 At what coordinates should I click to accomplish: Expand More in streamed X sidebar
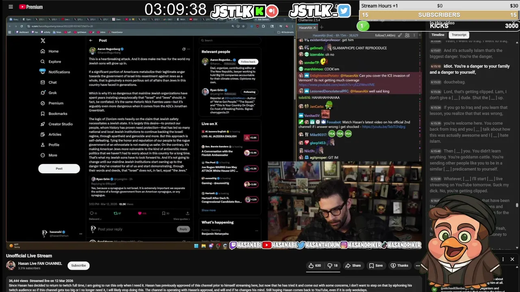(49, 155)
